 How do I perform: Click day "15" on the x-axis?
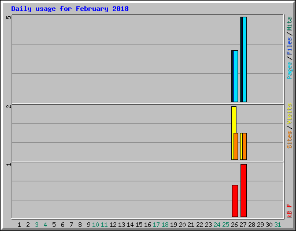pyautogui.click(x=139, y=225)
